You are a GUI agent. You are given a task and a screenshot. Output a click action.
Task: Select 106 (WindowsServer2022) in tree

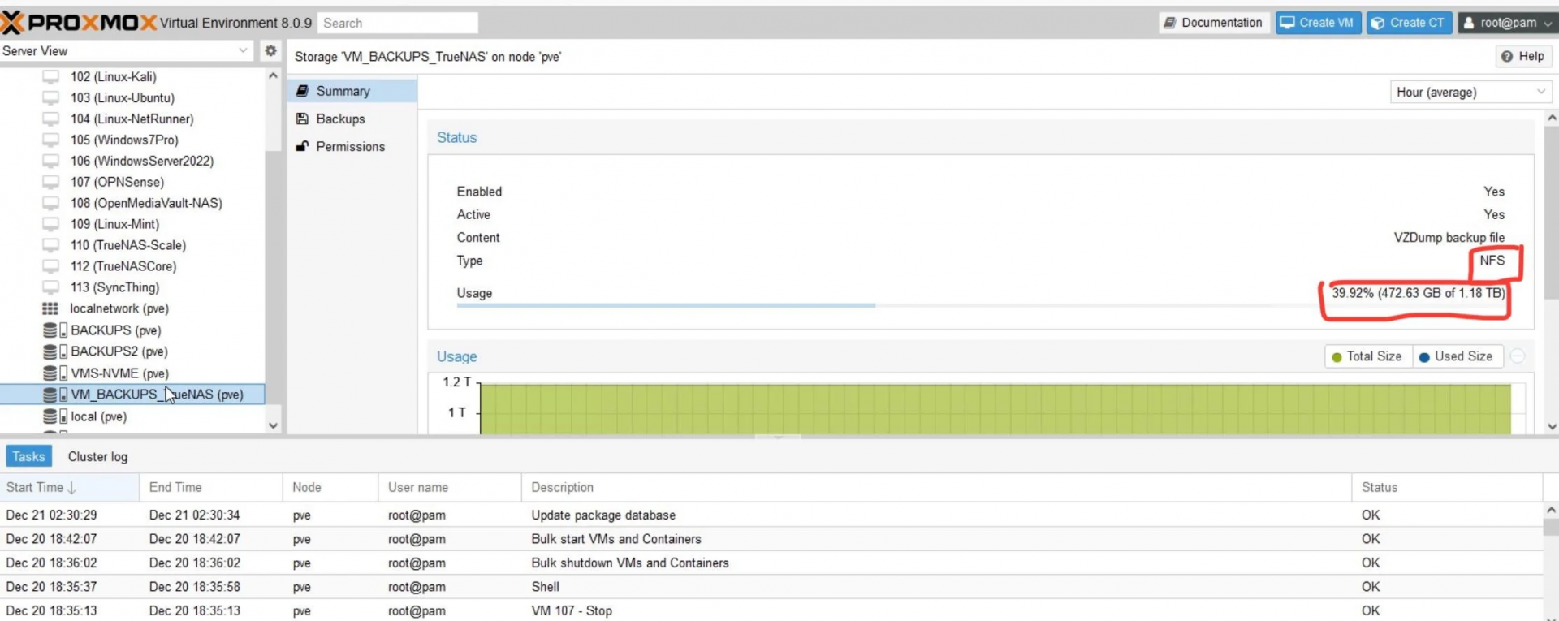[141, 162]
